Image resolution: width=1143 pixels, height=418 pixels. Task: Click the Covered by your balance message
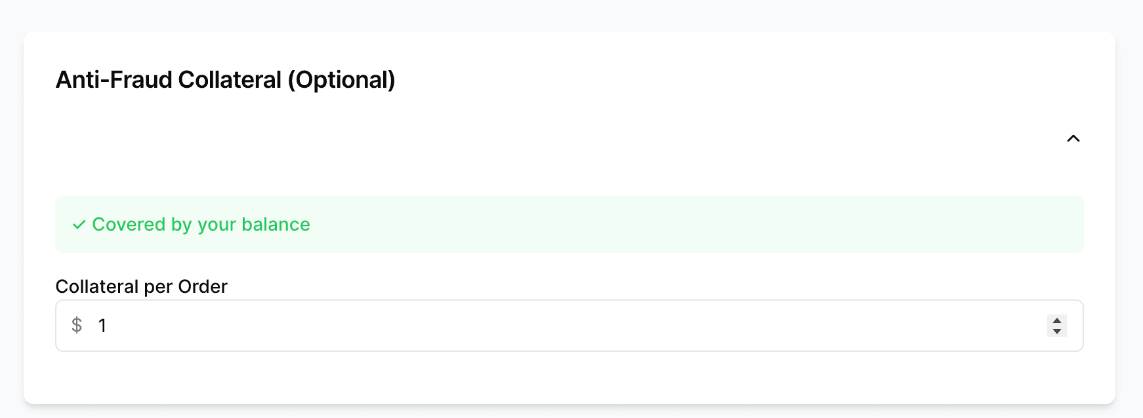[201, 225]
